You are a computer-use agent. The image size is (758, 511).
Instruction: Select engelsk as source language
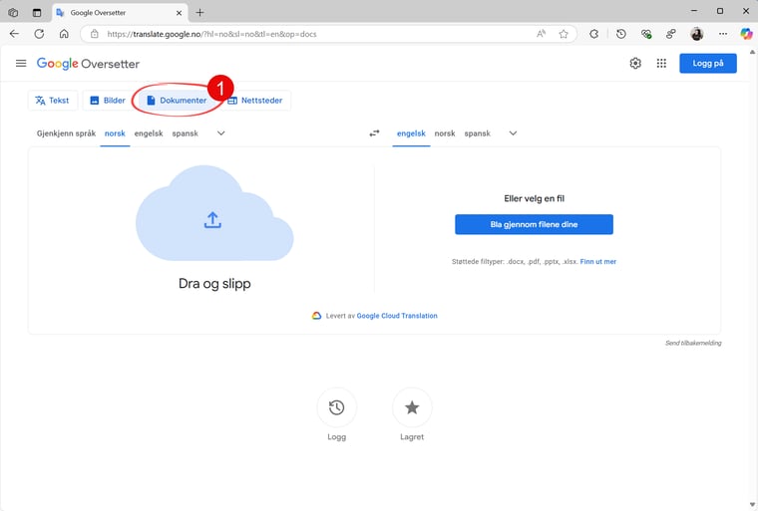pyautogui.click(x=149, y=133)
